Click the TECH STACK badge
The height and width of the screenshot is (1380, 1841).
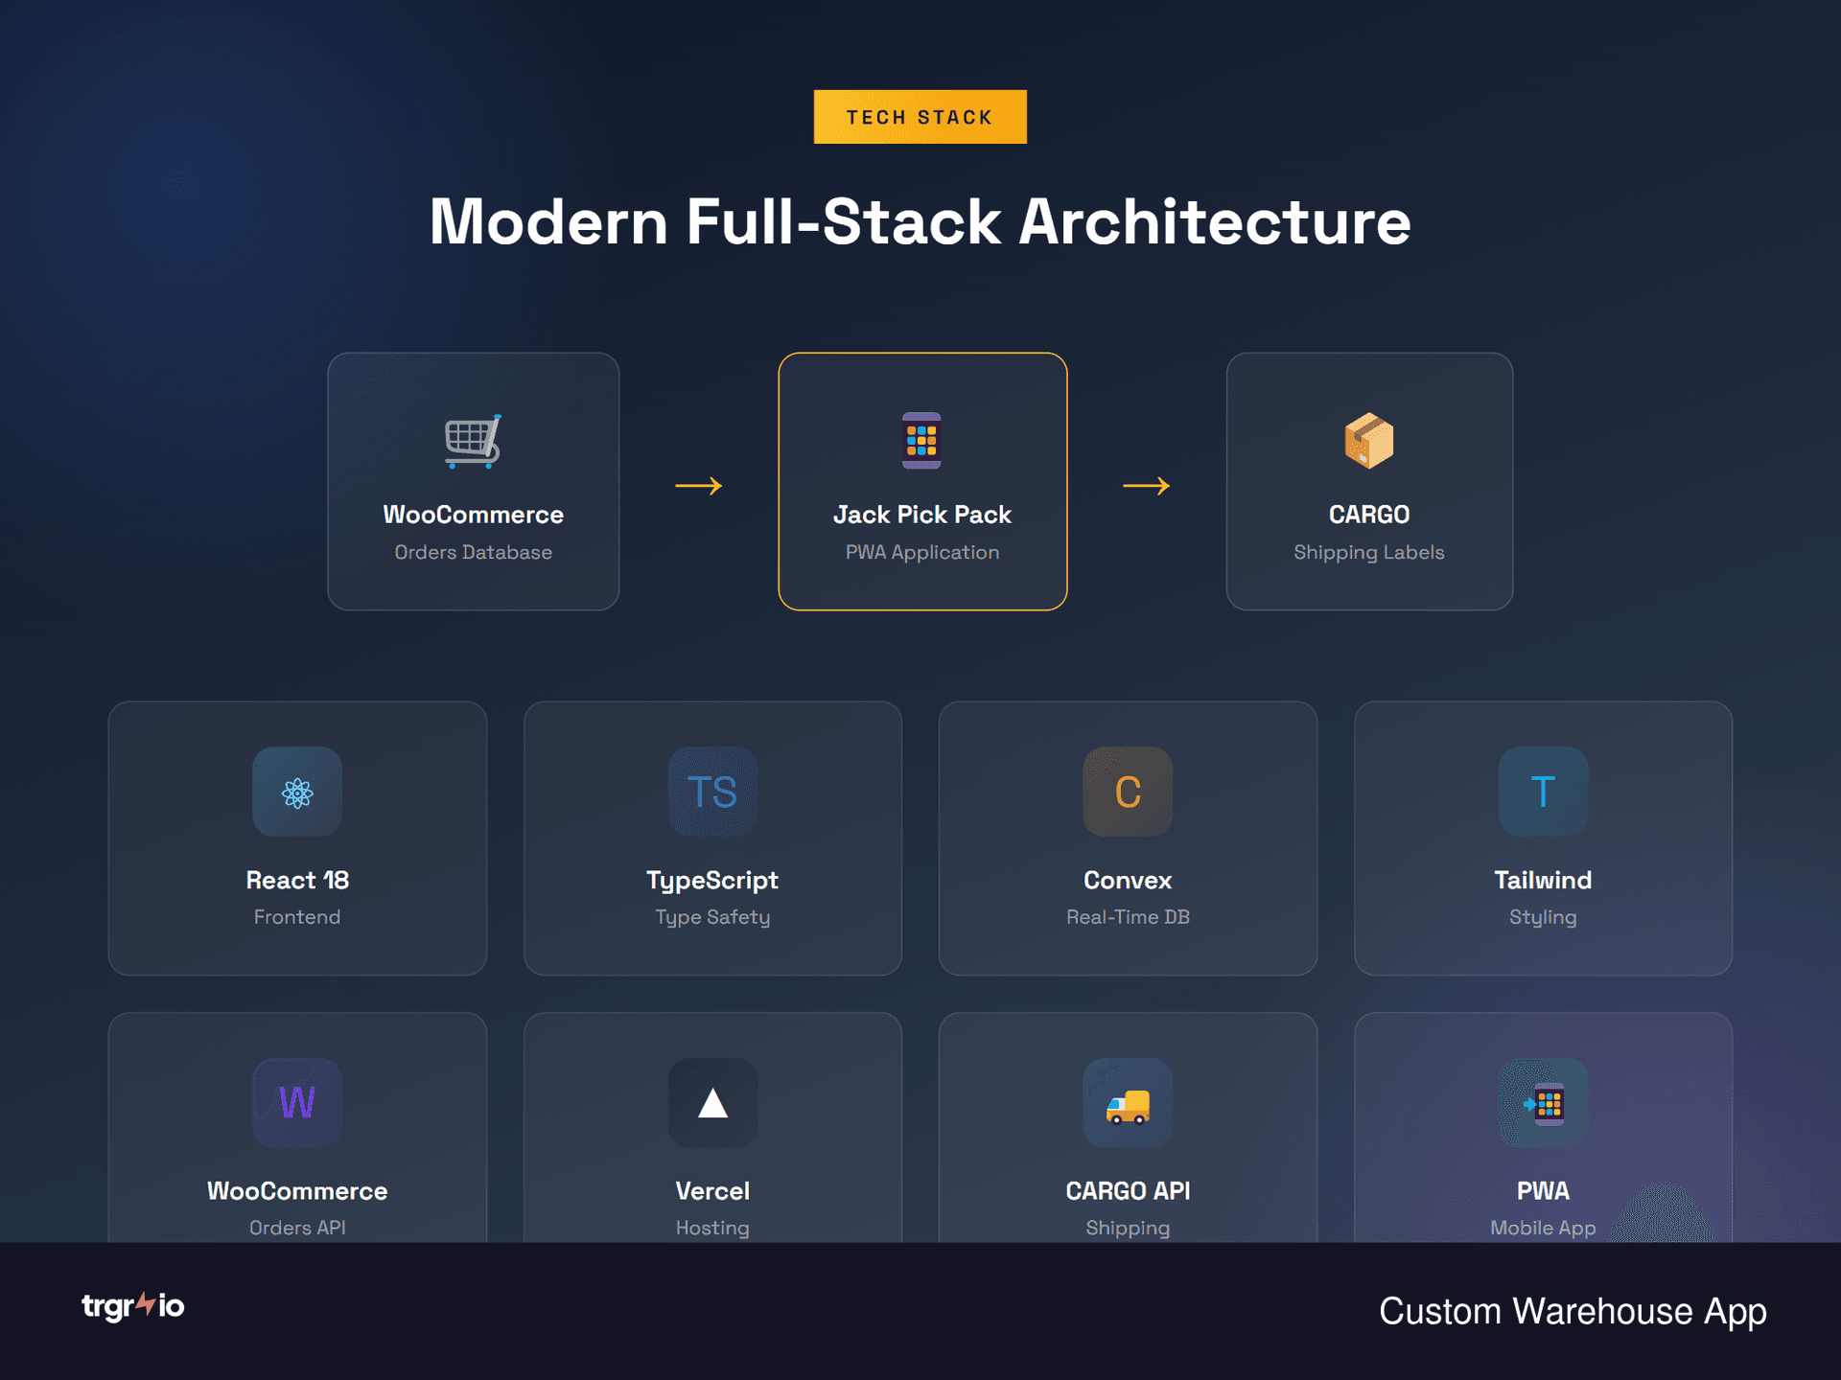(x=920, y=117)
